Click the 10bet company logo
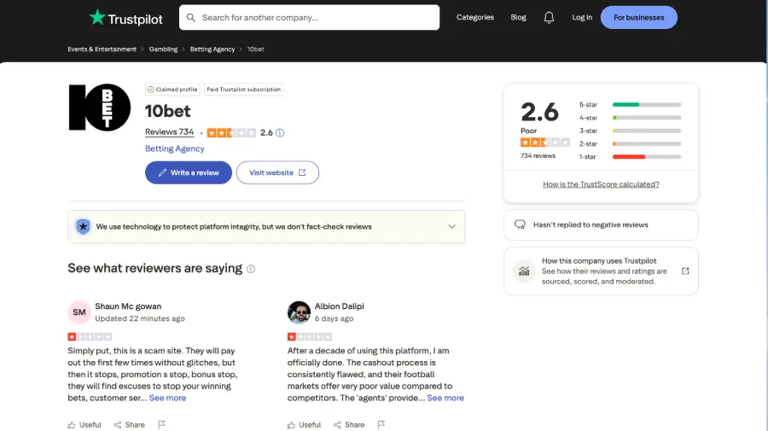768x431 pixels. click(x=100, y=108)
